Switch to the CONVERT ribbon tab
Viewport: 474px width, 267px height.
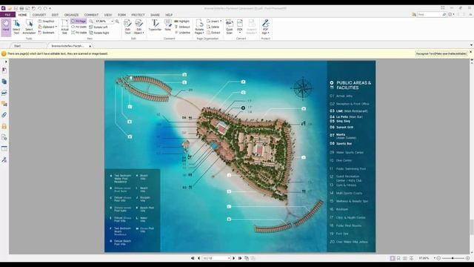pyautogui.click(x=39, y=15)
